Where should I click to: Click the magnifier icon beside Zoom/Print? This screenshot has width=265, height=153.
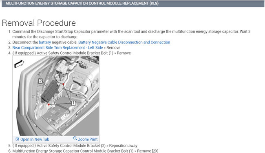pyautogui.click(x=75, y=138)
